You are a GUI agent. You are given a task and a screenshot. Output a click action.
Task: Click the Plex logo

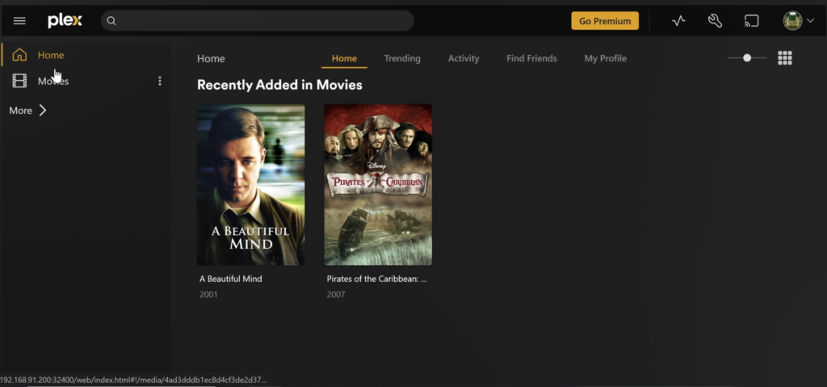pos(65,21)
